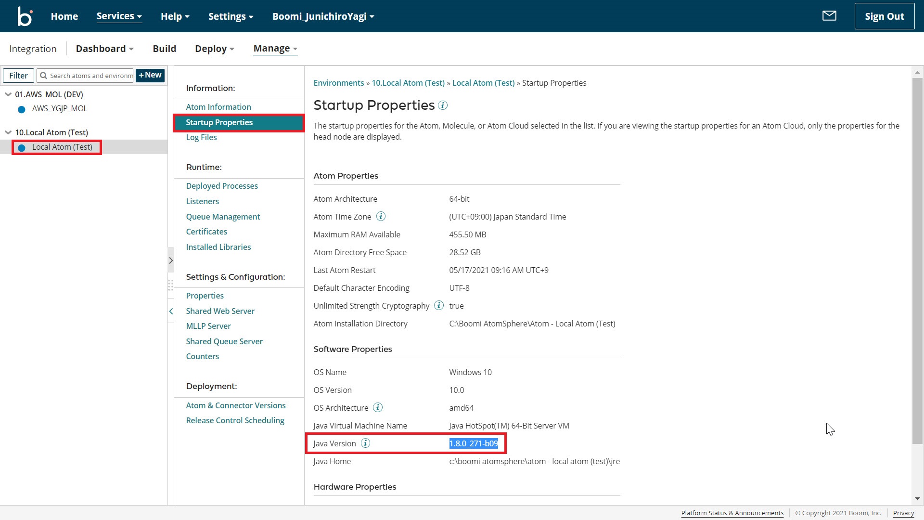
Task: Open the mail envelope notification icon
Action: [829, 16]
